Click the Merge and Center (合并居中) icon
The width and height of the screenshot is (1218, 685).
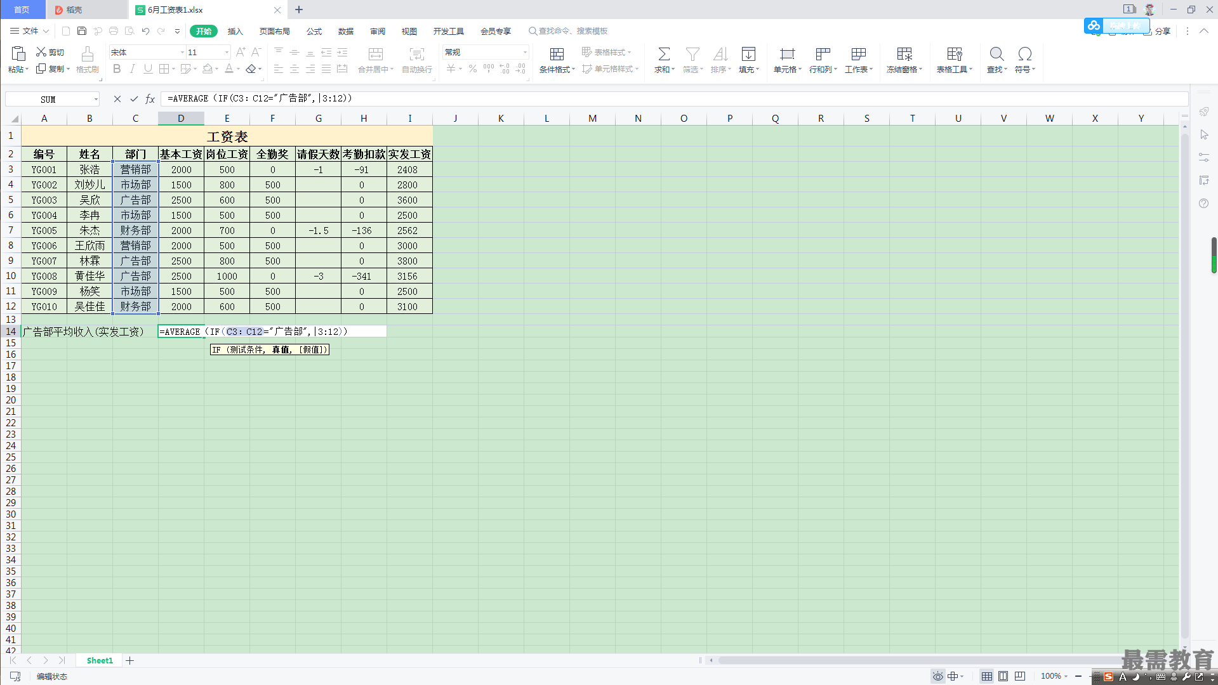376,55
